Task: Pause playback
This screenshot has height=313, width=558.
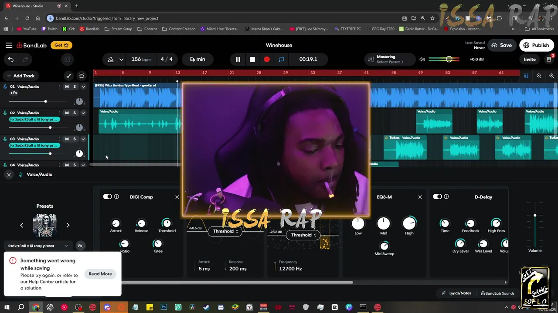Action: pos(238,60)
